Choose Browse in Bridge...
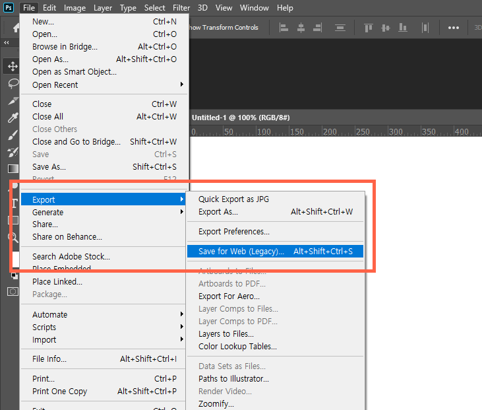482x410 pixels. point(105,46)
